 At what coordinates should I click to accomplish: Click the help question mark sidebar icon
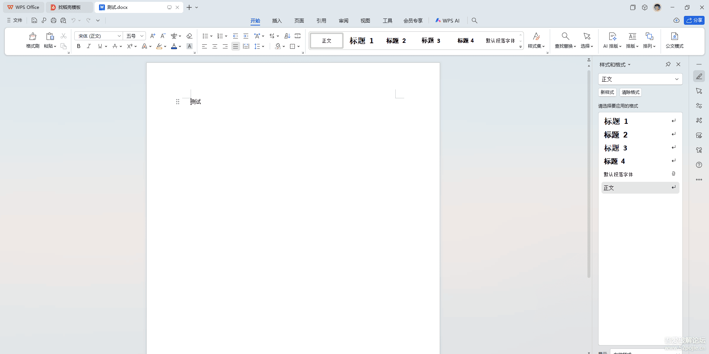pyautogui.click(x=699, y=165)
